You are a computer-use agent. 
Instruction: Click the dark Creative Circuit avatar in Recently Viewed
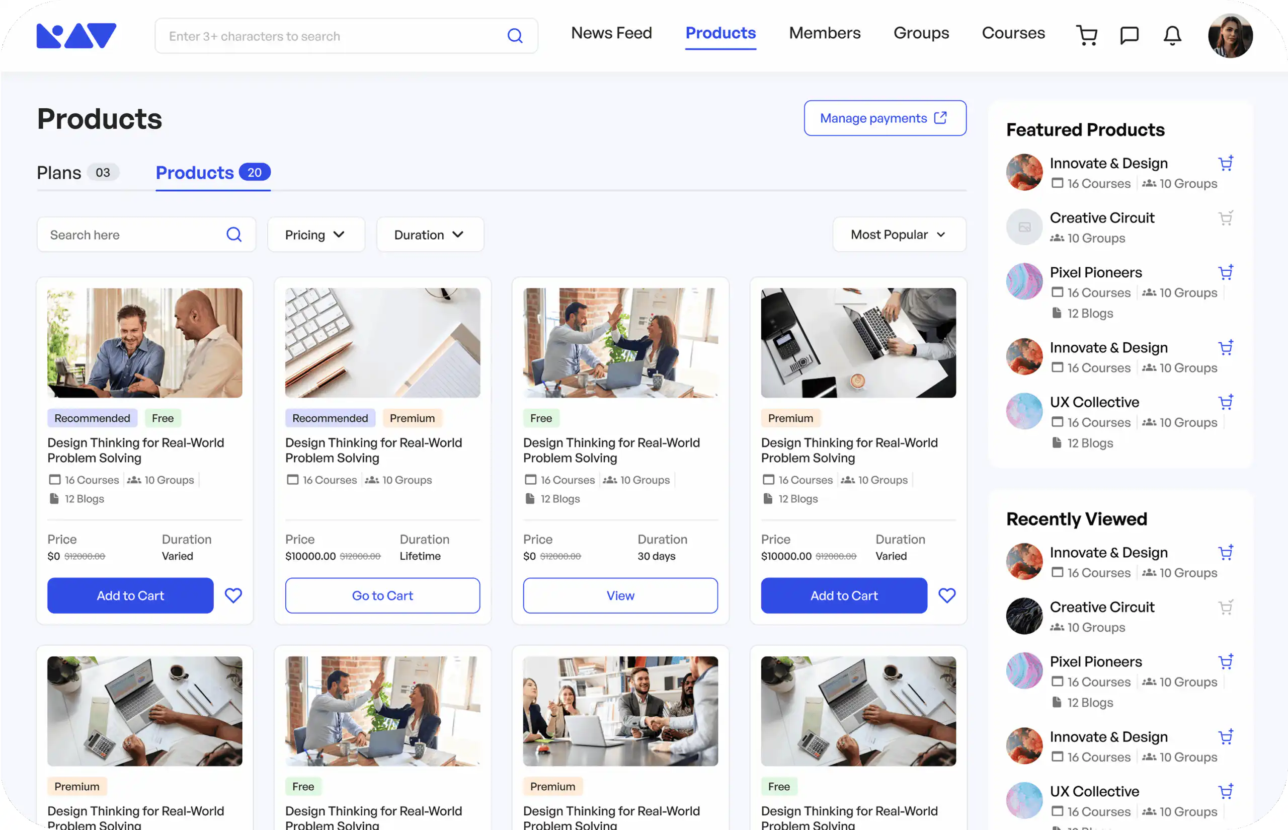click(1024, 616)
